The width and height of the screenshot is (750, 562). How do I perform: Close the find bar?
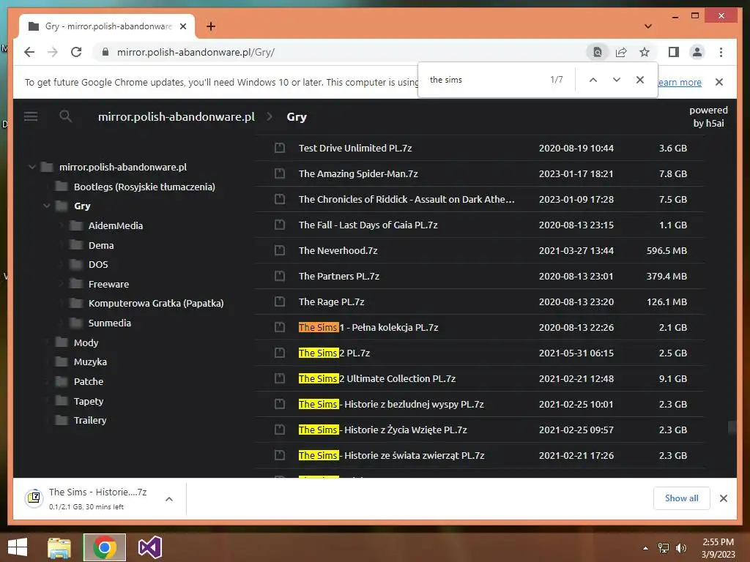click(640, 80)
